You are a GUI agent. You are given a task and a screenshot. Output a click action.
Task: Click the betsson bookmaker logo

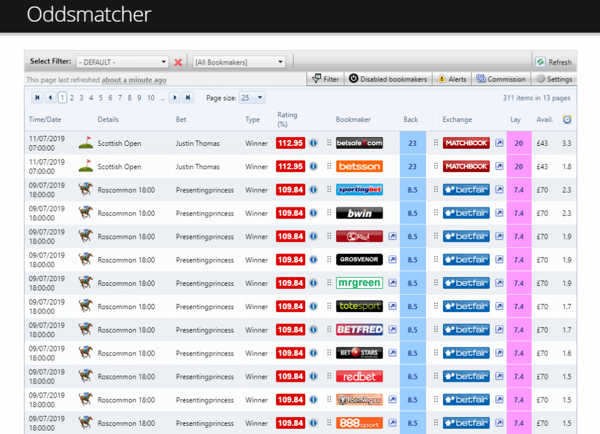[359, 166]
